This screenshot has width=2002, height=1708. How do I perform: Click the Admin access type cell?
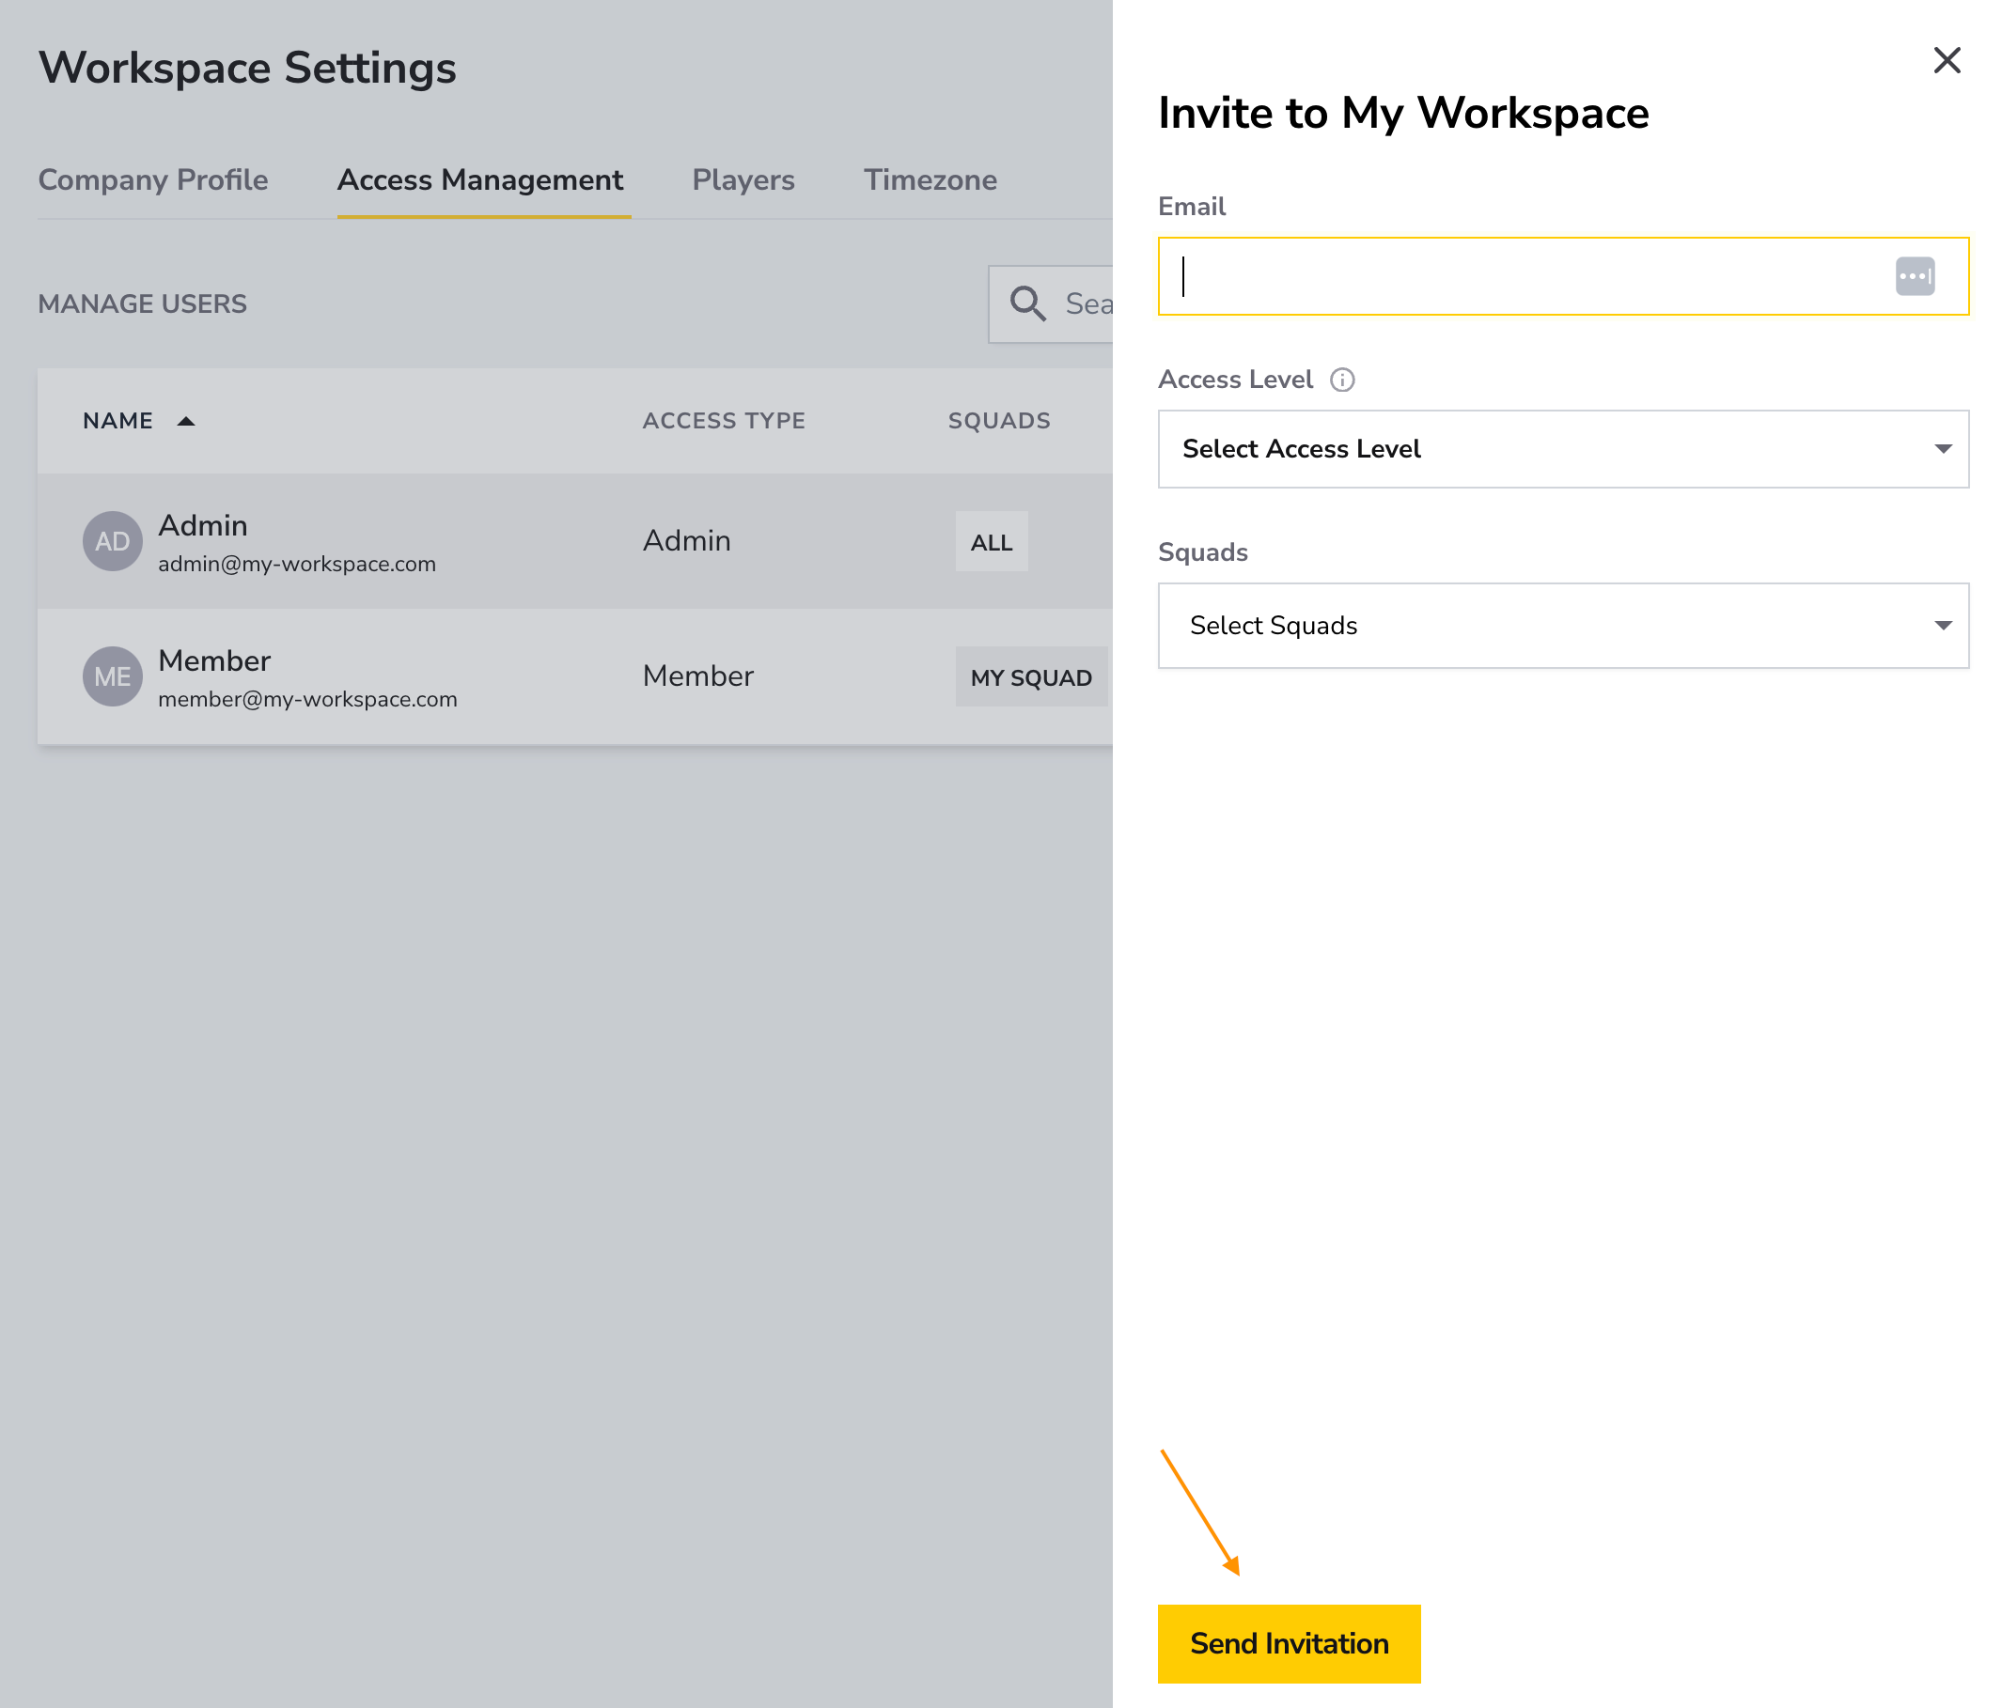686,541
